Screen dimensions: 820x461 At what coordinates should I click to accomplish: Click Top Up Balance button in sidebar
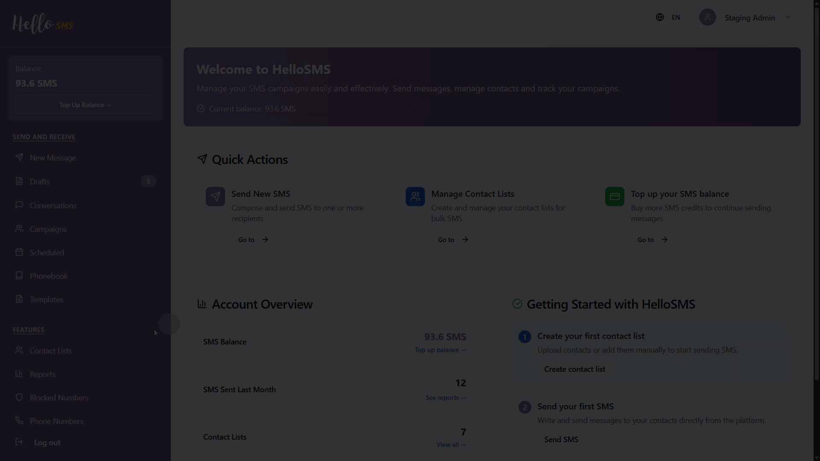(x=85, y=105)
